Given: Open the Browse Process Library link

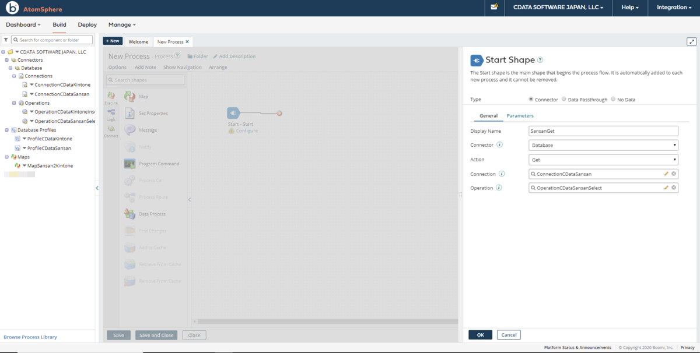Looking at the screenshot, I should click(30, 337).
